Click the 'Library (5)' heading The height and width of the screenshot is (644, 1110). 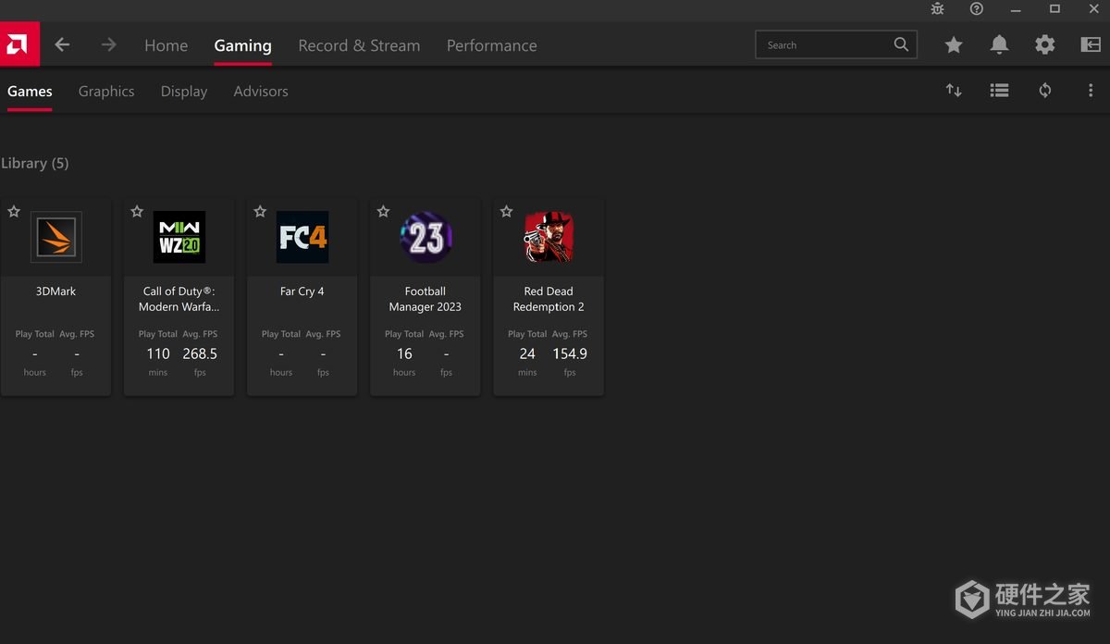click(x=35, y=164)
